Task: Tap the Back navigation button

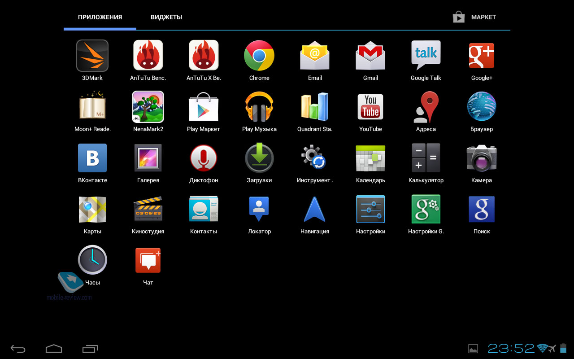Action: (x=18, y=349)
